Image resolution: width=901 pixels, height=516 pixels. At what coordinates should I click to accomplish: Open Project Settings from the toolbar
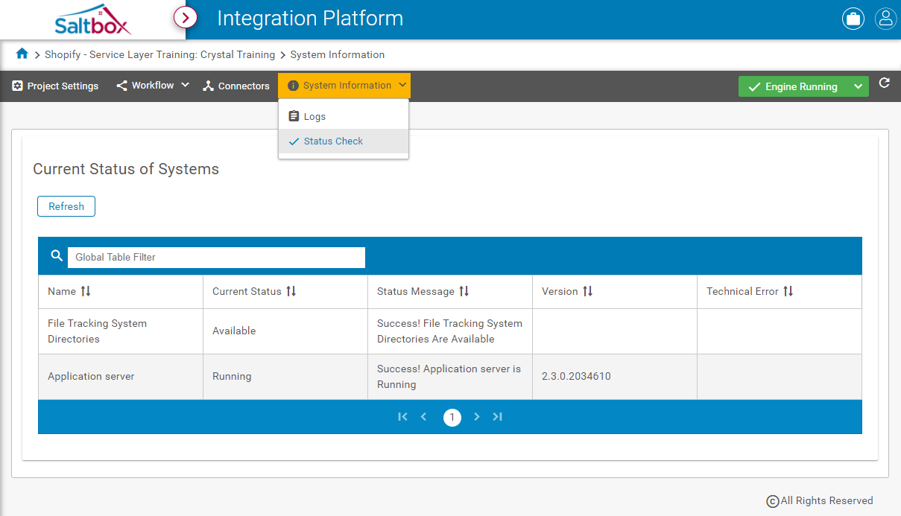(x=55, y=86)
